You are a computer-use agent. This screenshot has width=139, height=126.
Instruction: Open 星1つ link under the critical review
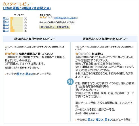pyautogui.click(x=108, y=120)
